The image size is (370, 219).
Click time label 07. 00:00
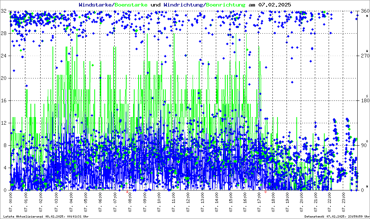[11, 202]
